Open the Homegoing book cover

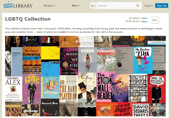click(32, 60)
